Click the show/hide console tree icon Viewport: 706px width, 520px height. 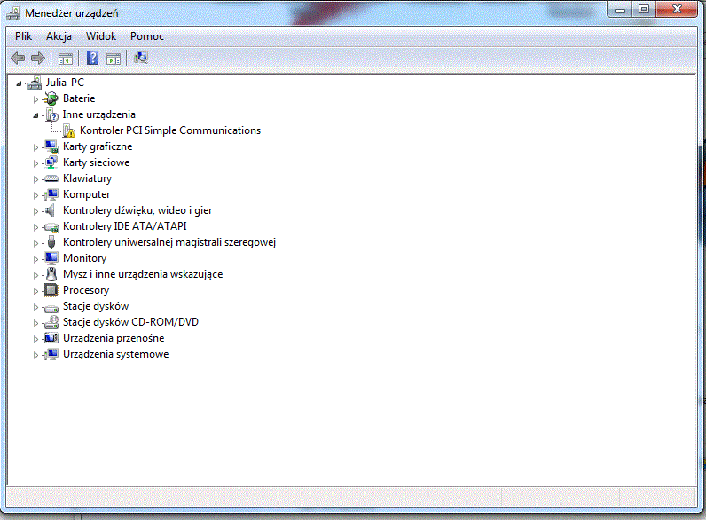[66, 59]
